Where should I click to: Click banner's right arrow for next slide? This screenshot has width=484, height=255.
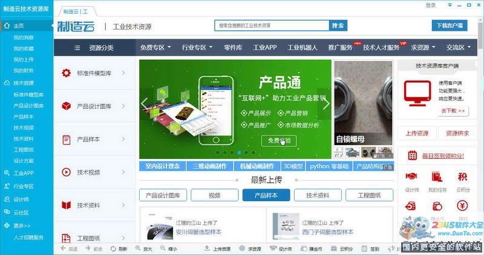[326, 103]
